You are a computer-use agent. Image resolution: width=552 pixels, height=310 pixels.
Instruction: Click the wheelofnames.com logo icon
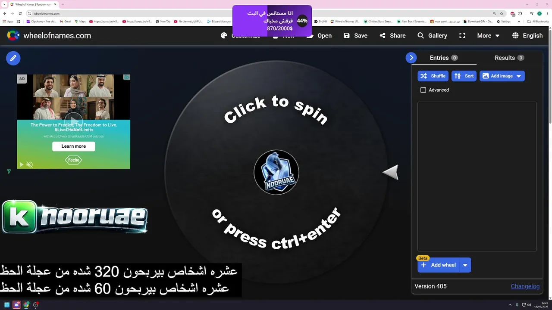13,36
